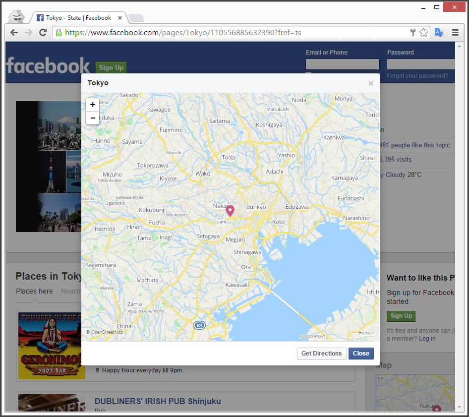Click the Sign Up button in header

point(111,67)
